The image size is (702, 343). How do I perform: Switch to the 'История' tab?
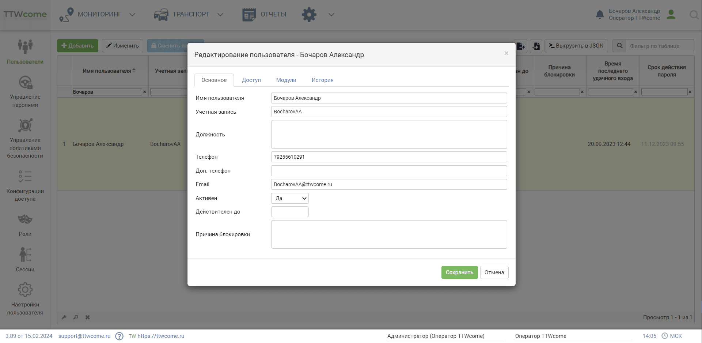coord(322,80)
